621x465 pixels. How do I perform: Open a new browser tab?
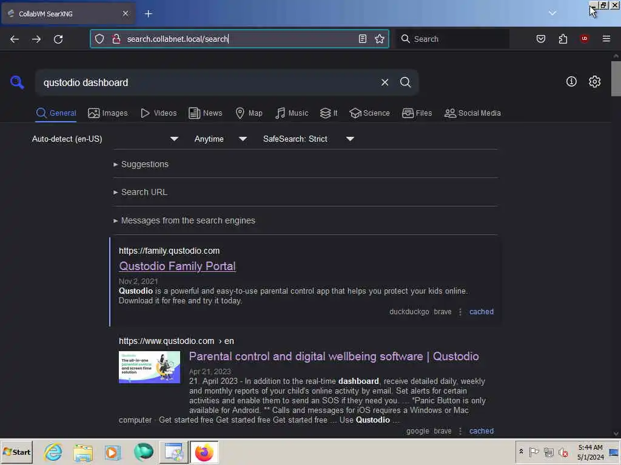(149, 14)
